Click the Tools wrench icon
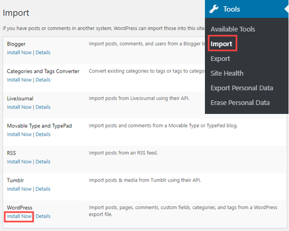The height and width of the screenshot is (231, 289). (214, 9)
